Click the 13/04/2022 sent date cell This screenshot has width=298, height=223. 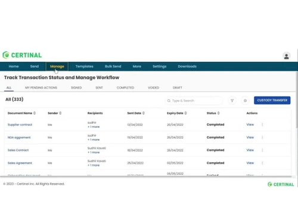[x=135, y=125]
